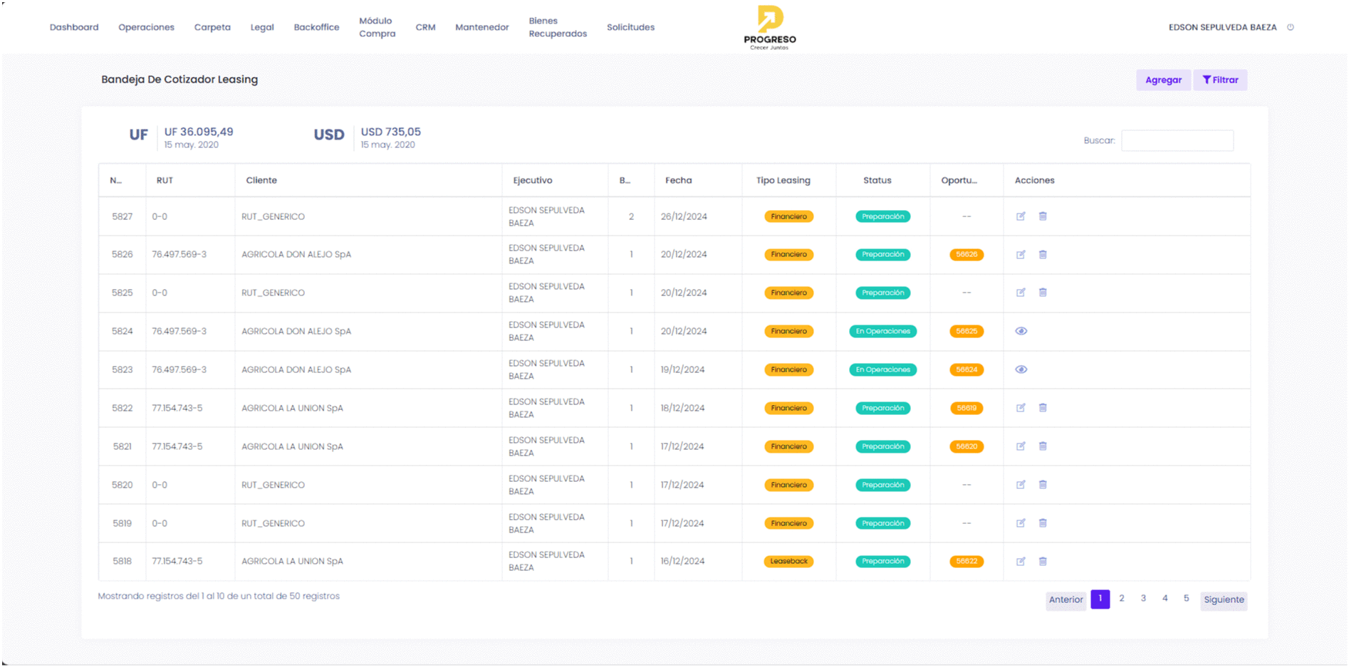Go to page 2
The width and height of the screenshot is (1349, 667).
[1122, 599]
